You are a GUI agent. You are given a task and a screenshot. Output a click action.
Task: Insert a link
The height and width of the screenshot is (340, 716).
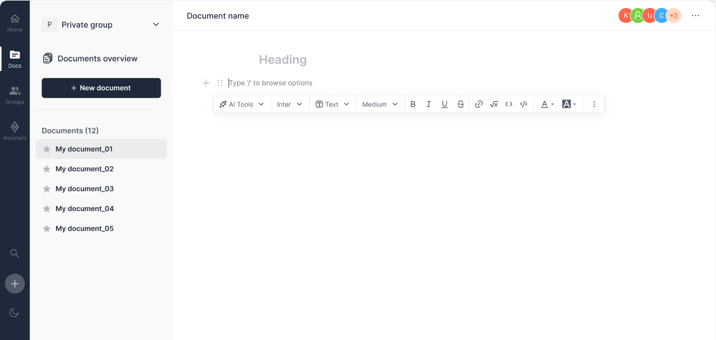(x=479, y=104)
